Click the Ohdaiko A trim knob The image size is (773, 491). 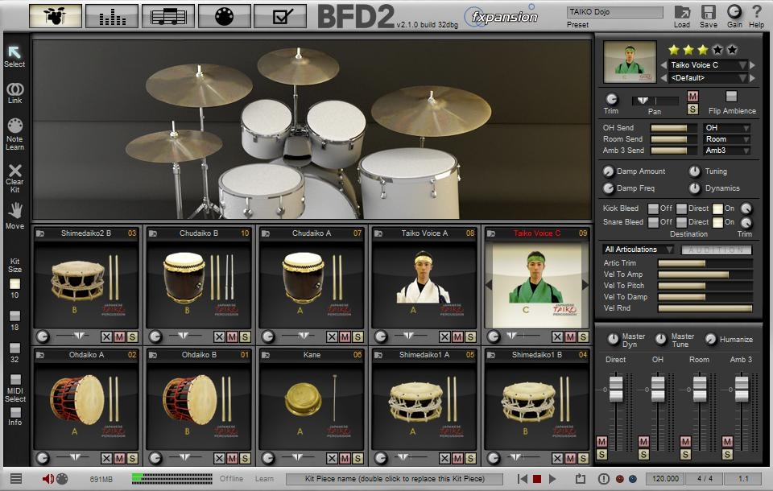(43, 458)
